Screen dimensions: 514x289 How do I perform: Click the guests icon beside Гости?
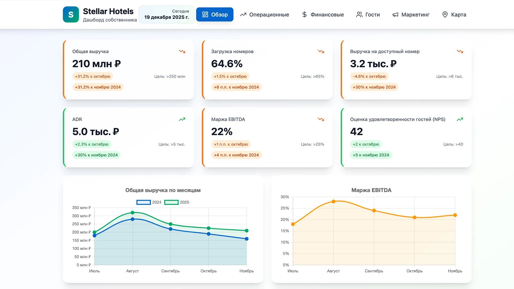point(359,14)
